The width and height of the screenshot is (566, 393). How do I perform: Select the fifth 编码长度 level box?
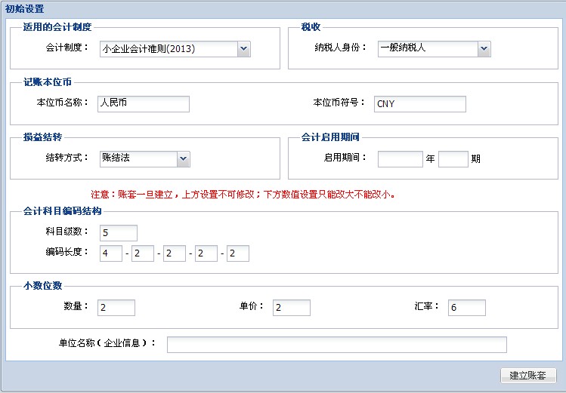coord(238,253)
